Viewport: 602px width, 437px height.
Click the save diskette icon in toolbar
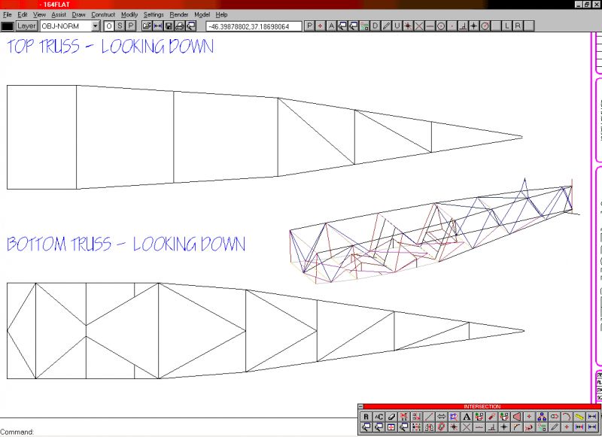coord(169,26)
